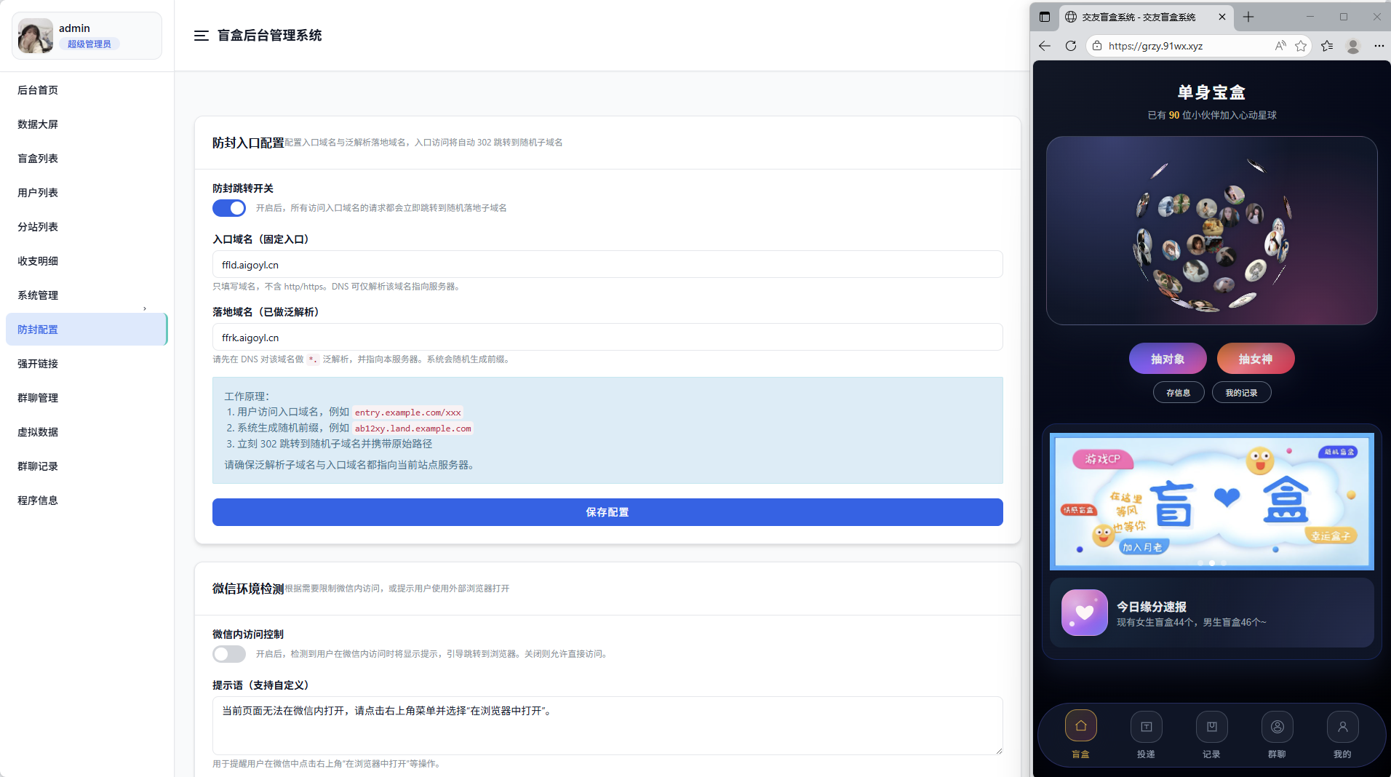The height and width of the screenshot is (777, 1391).
Task: Click the admin avatar image
Action: (x=34, y=36)
